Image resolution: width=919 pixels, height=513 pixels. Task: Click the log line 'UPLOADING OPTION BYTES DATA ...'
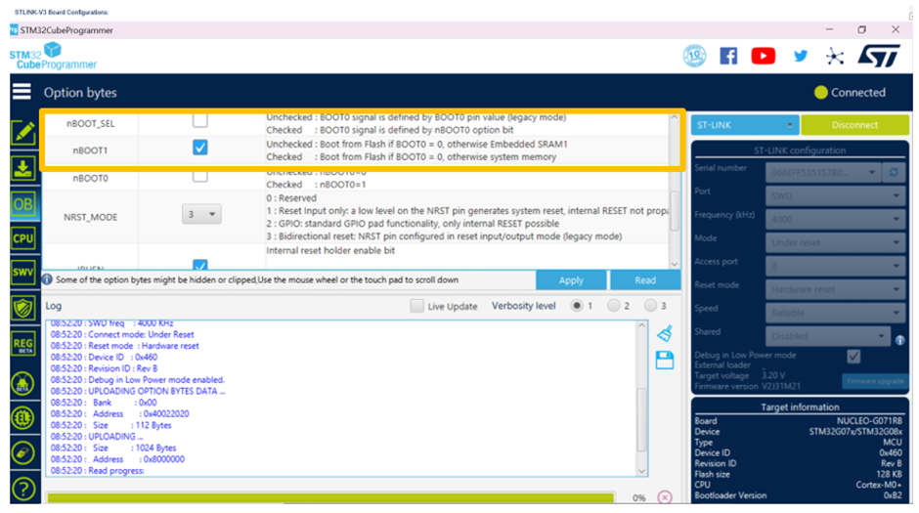(138, 391)
